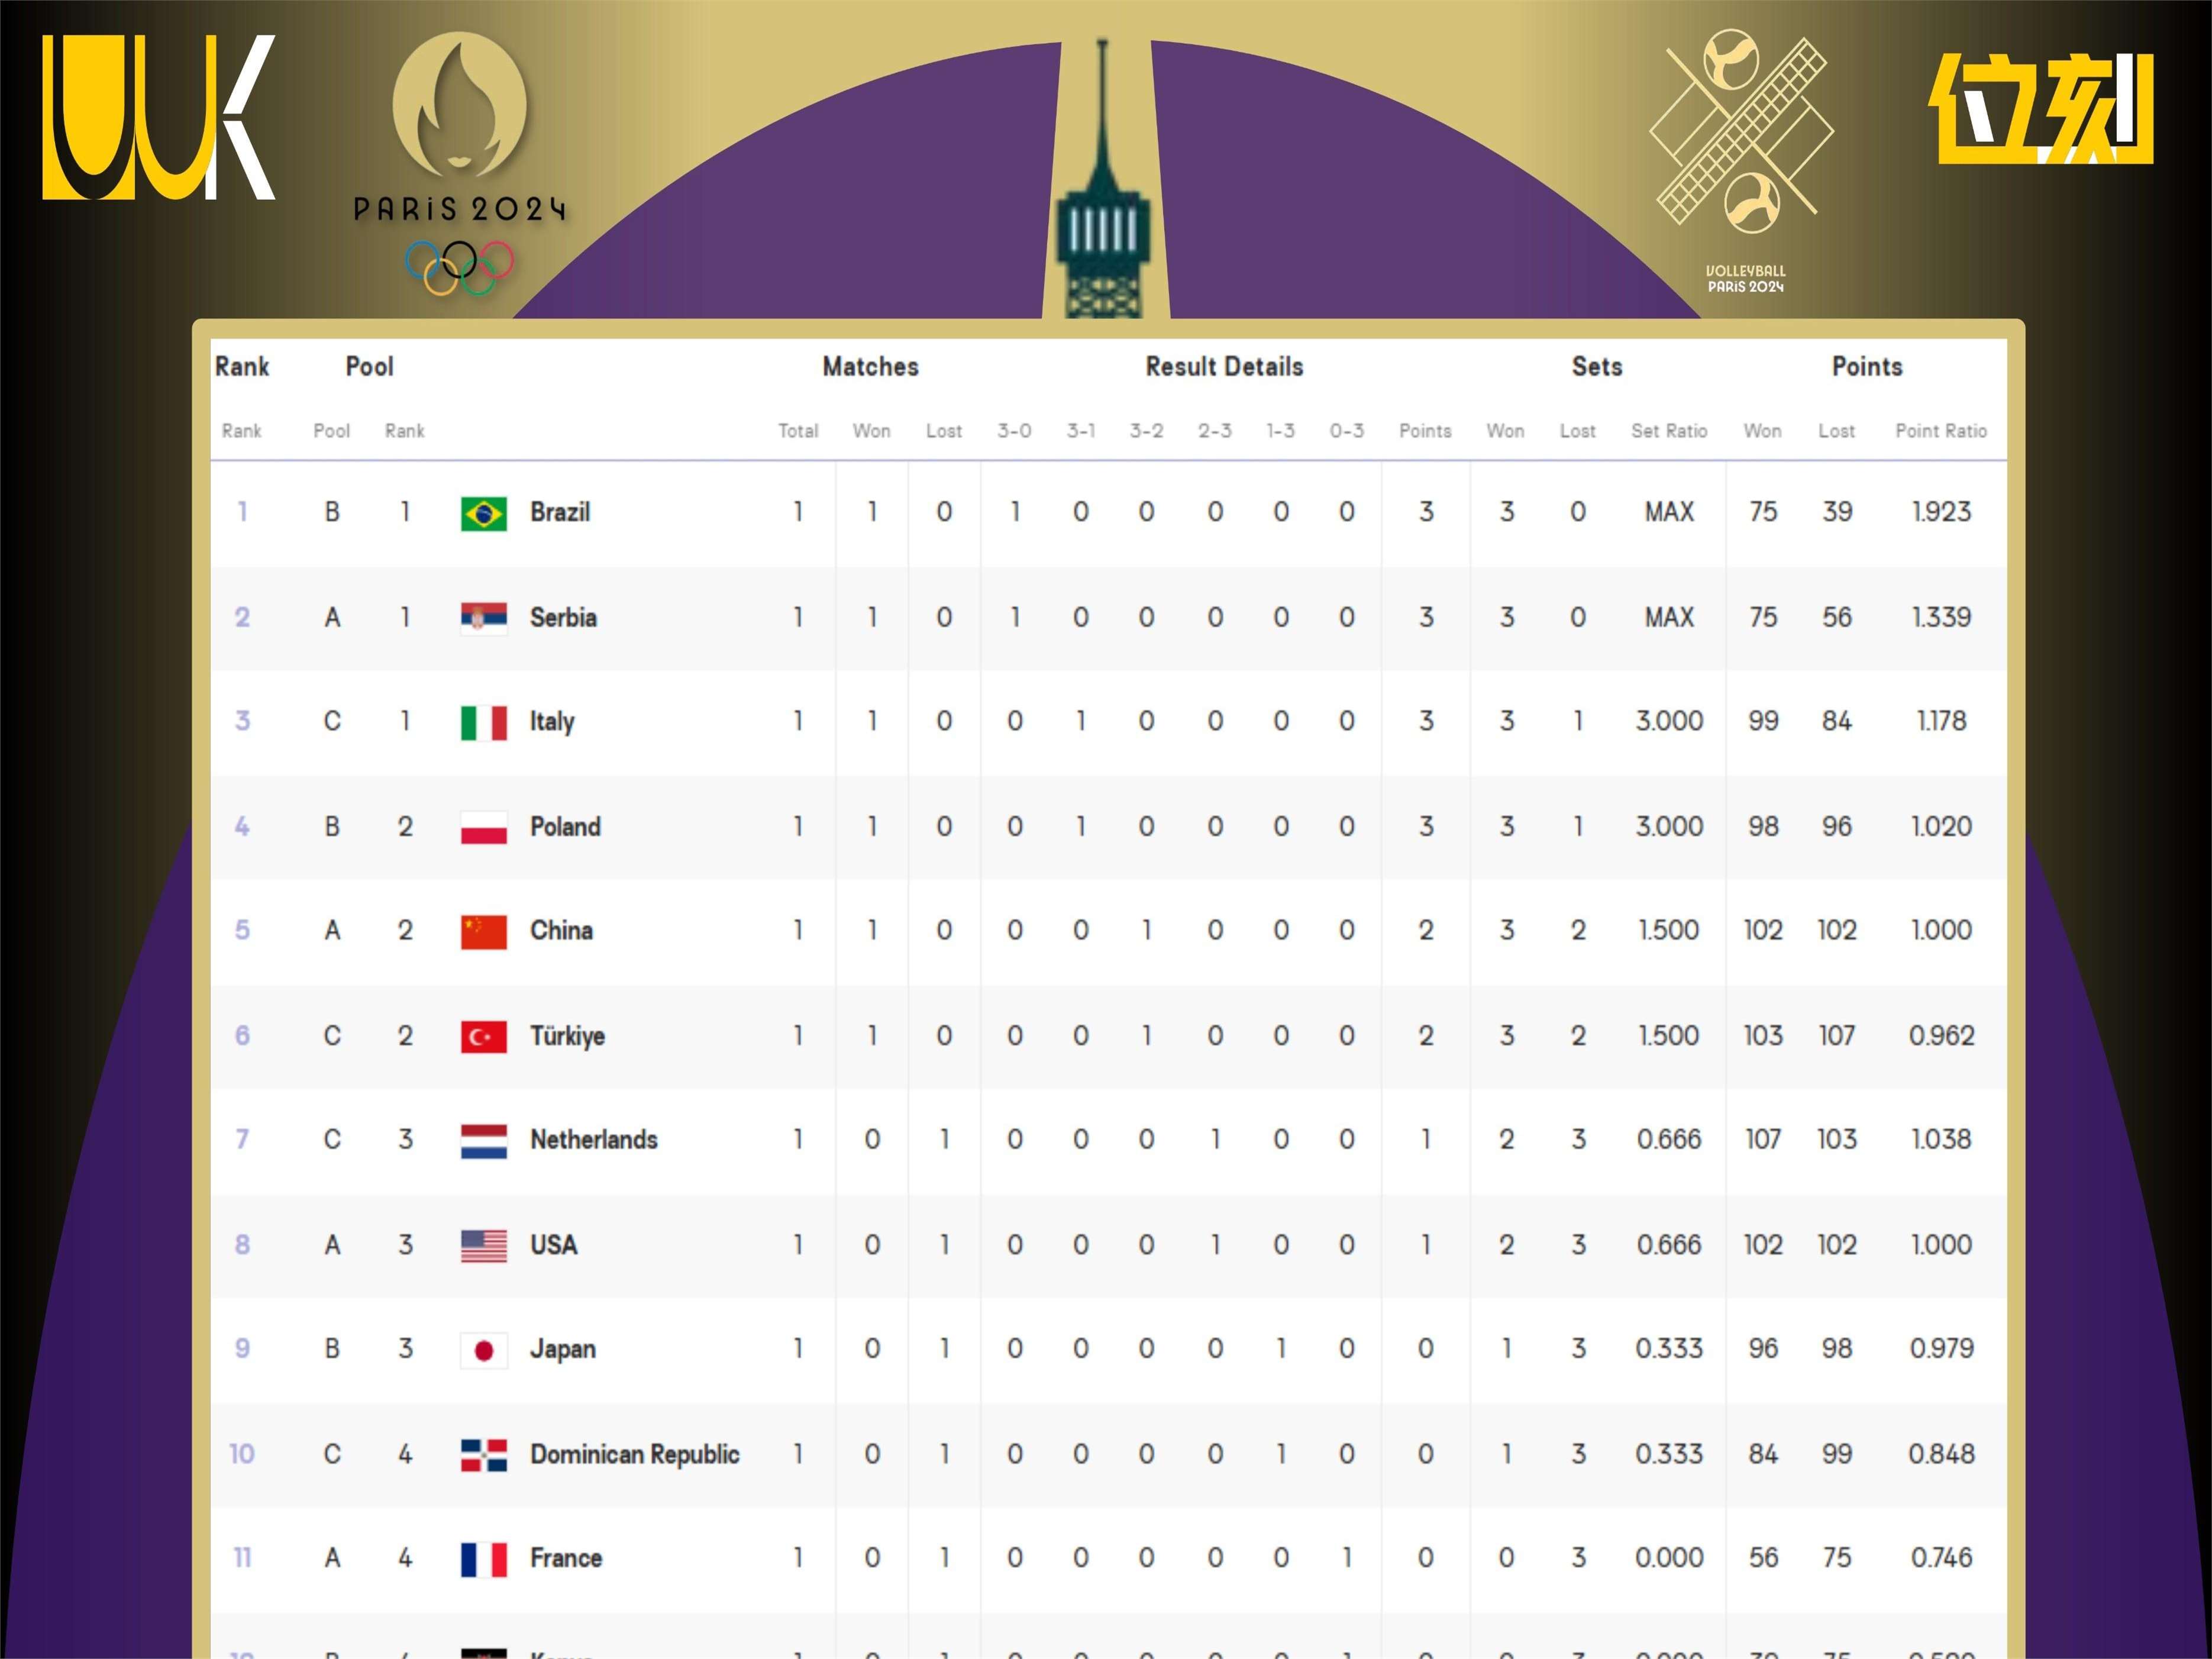
Task: Click the Dominican Republic team name
Action: pos(634,1454)
